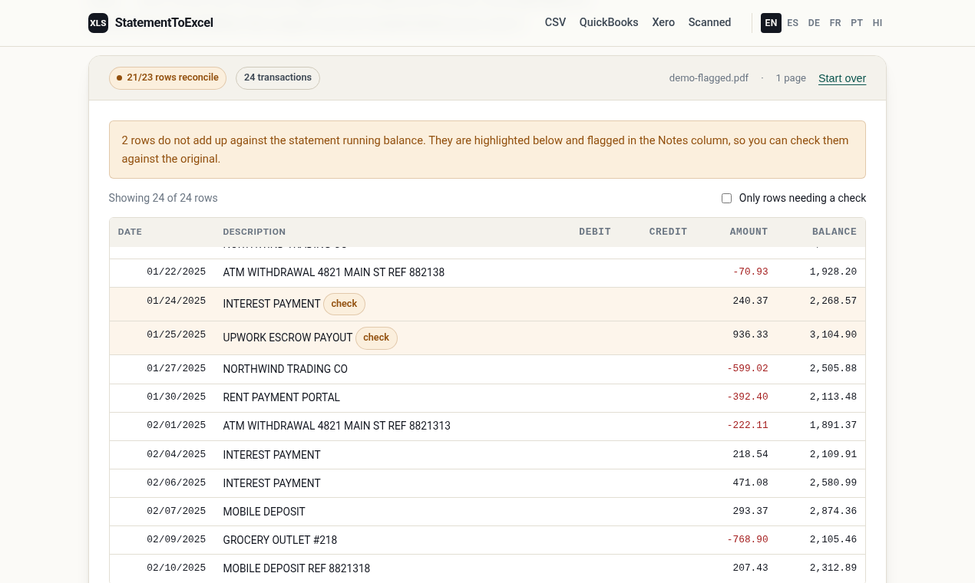Image resolution: width=975 pixels, height=583 pixels.
Task: Click the amount -599.02
Action: pos(748,368)
